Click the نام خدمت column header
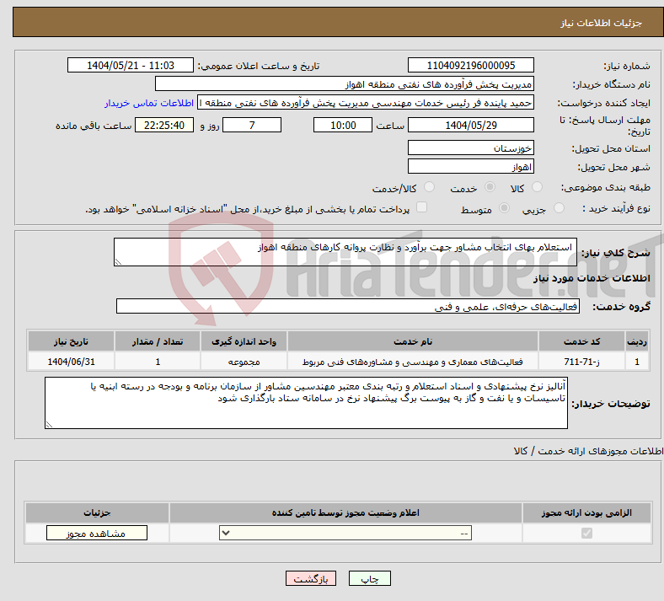This screenshot has height=601, width=664. [x=412, y=341]
